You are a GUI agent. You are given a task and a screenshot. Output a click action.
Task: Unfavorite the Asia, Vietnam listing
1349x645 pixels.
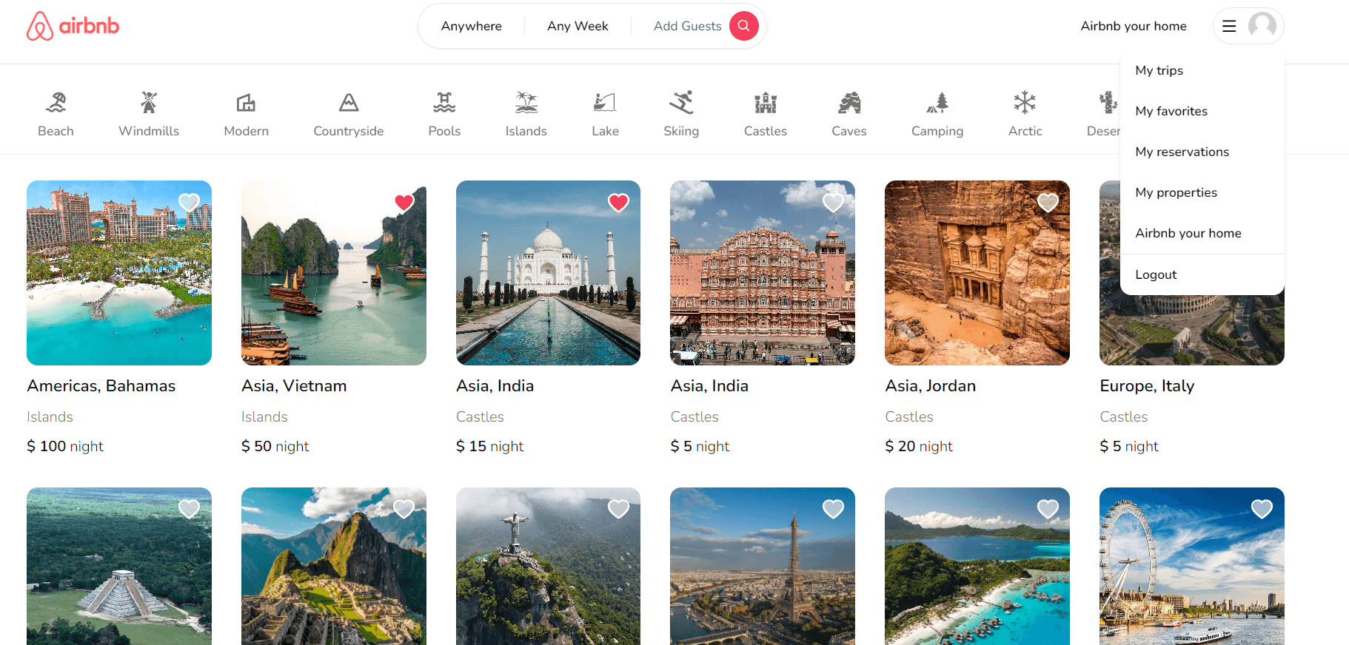point(404,202)
